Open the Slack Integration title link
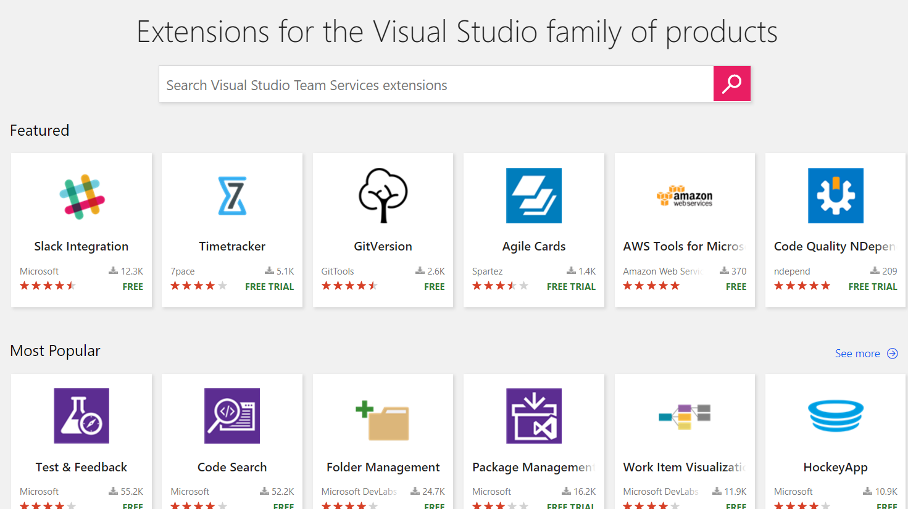Image resolution: width=908 pixels, height=509 pixels. click(x=81, y=246)
